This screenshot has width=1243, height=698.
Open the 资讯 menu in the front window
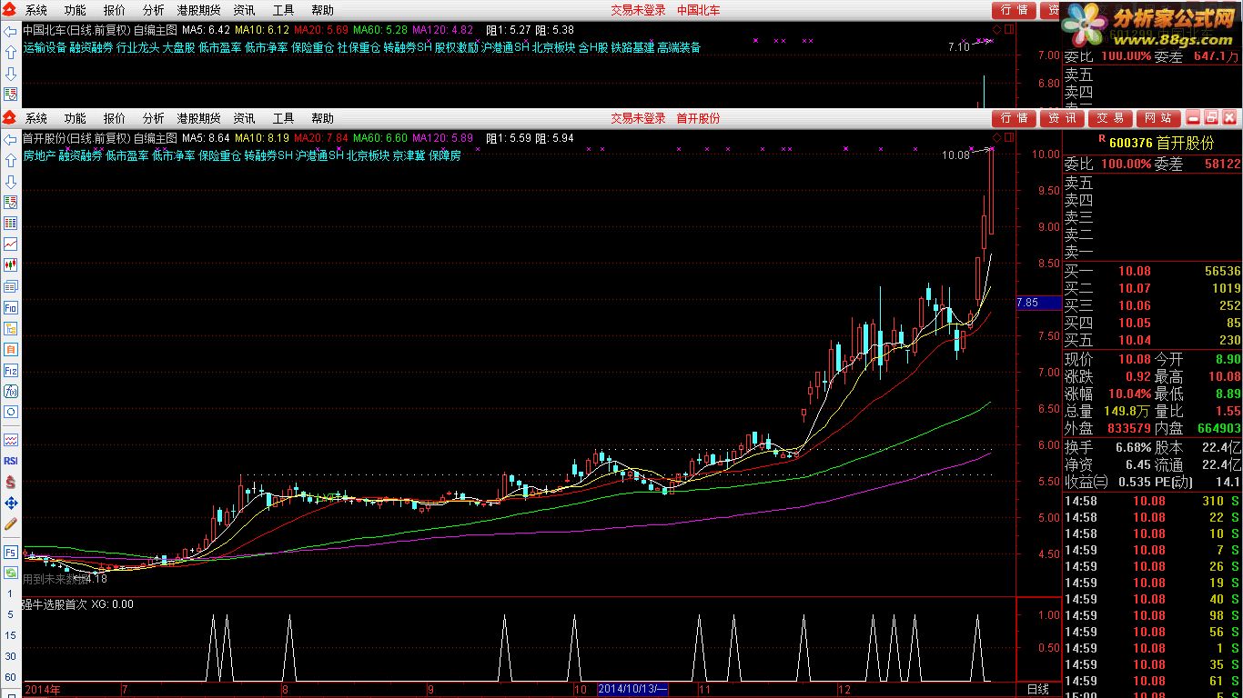pyautogui.click(x=245, y=118)
